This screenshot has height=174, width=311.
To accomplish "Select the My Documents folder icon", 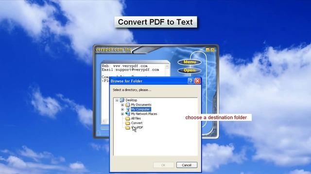I will [127, 104].
